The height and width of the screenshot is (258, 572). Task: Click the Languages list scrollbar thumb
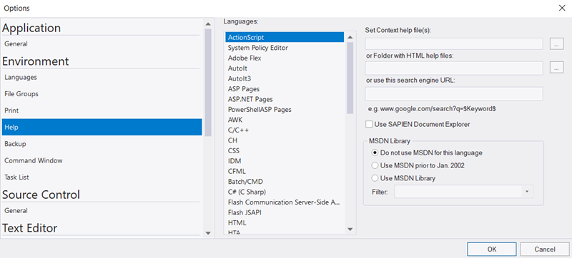tap(350, 78)
